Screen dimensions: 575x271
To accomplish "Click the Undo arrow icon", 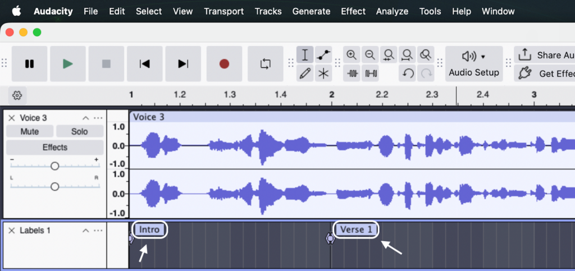I will click(408, 74).
